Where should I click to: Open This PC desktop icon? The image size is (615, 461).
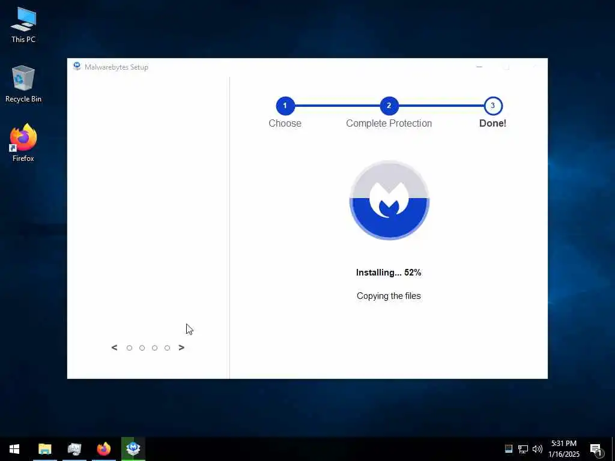click(x=23, y=25)
